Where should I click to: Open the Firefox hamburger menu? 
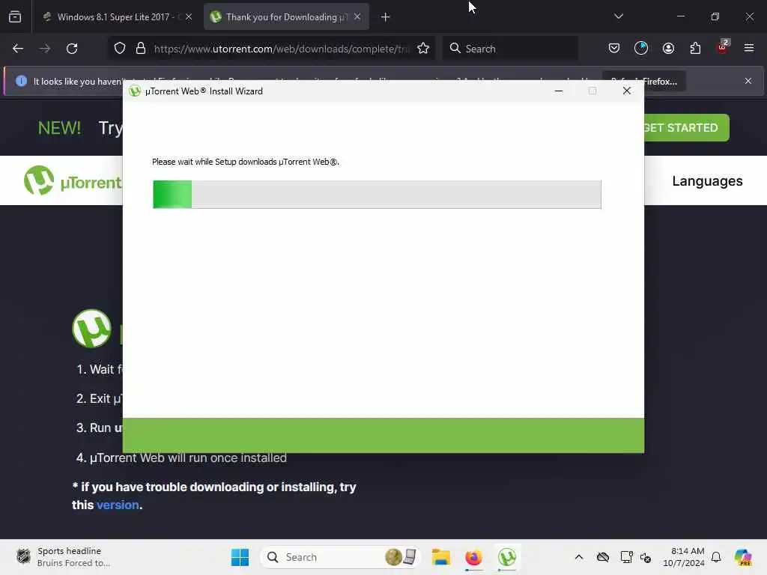click(749, 49)
